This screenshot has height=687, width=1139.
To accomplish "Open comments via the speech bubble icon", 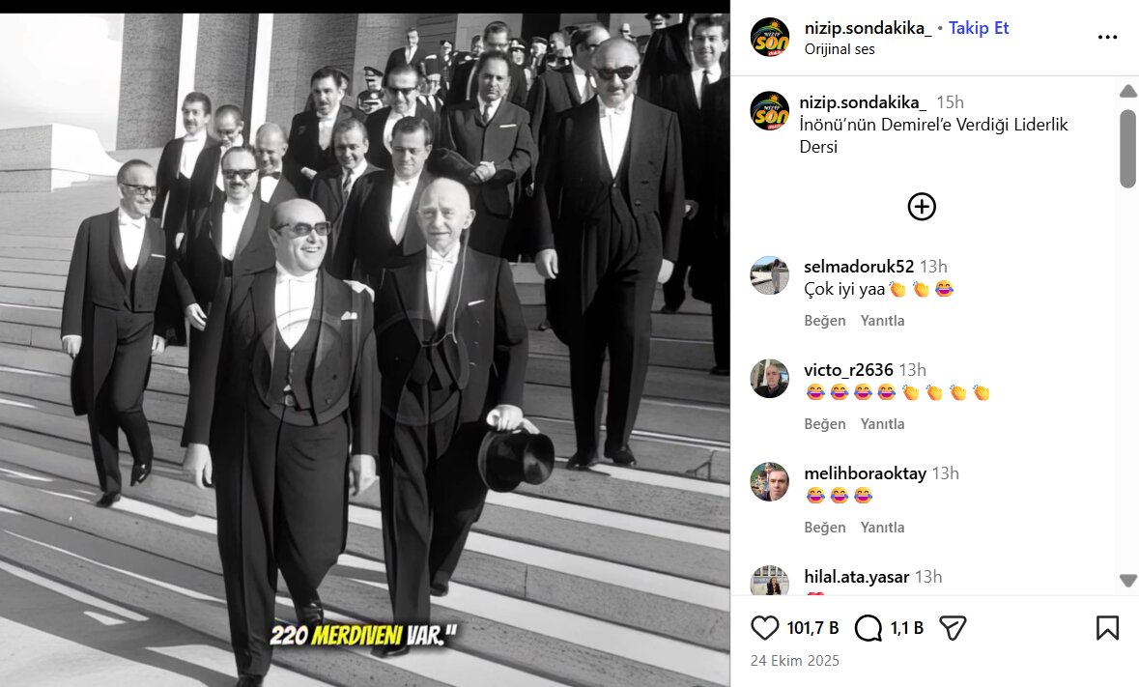I will point(868,628).
